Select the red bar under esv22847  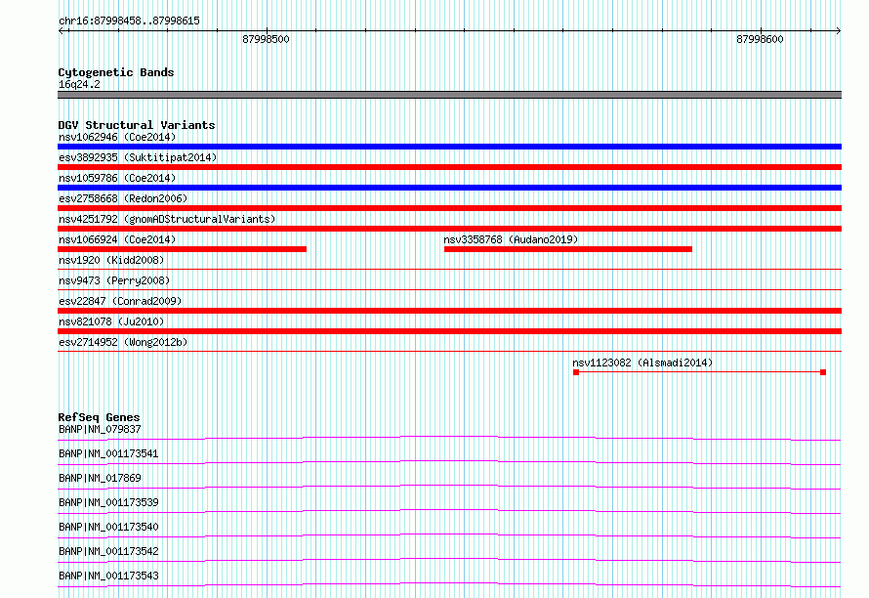(x=449, y=311)
